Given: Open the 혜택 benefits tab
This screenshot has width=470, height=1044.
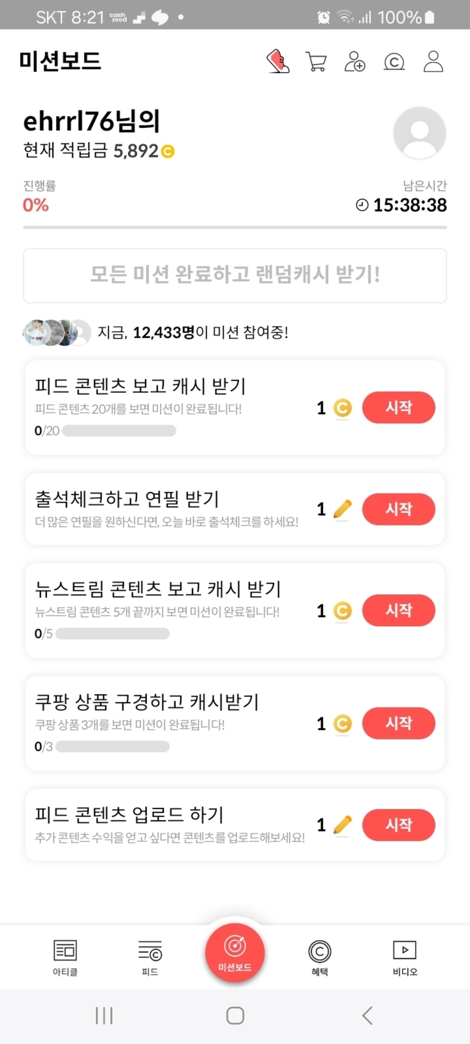Looking at the screenshot, I should click(x=320, y=957).
